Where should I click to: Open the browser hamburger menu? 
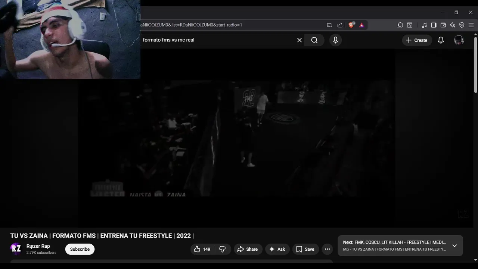pos(471,25)
